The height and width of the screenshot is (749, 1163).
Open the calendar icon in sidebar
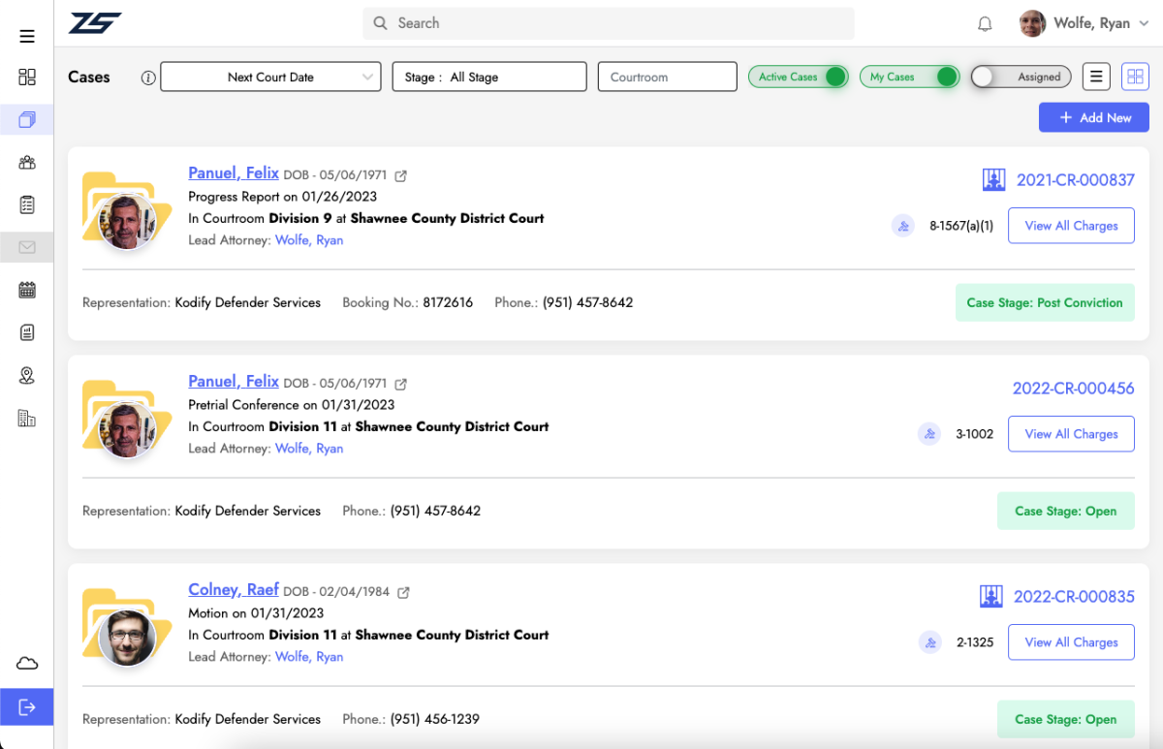pos(27,290)
